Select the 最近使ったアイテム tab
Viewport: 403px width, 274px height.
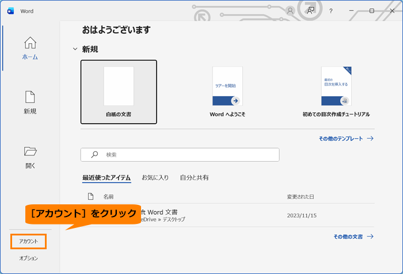pyautogui.click(x=106, y=178)
